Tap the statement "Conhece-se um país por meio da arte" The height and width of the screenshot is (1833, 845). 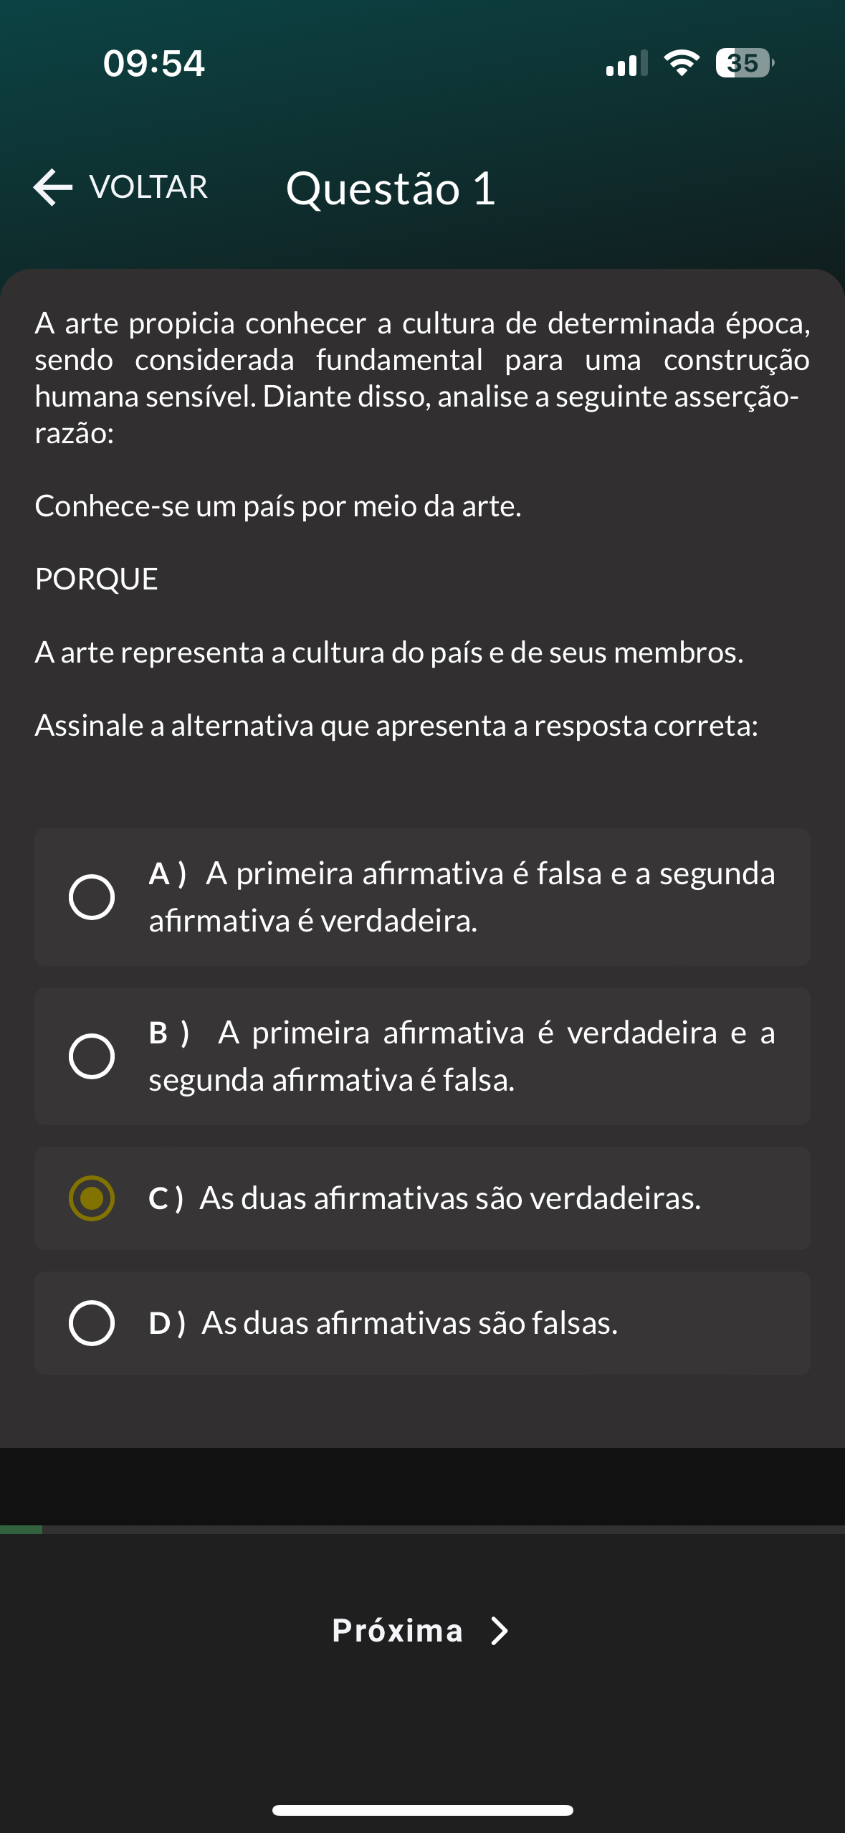(278, 506)
